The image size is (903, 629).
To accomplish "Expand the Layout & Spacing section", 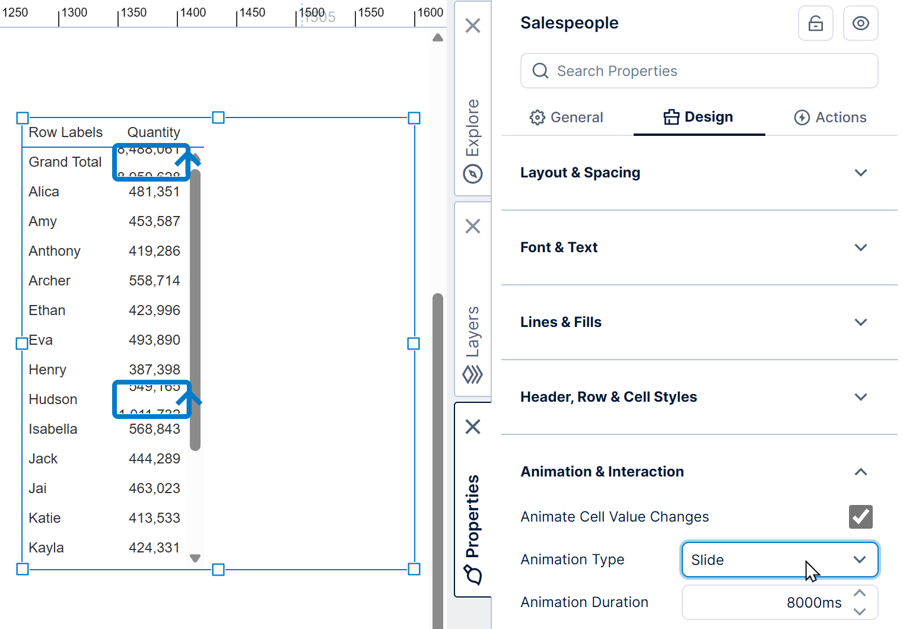I will (x=861, y=173).
